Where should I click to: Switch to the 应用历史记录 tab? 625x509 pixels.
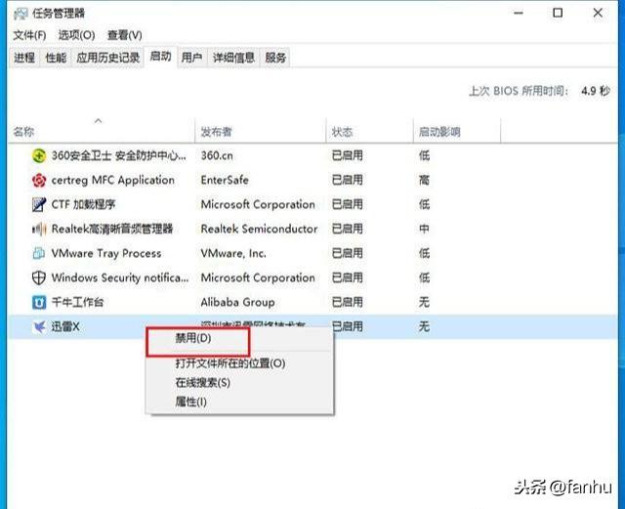107,58
